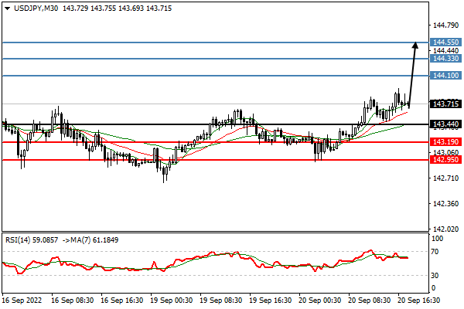Select the current price tag 143.715
The height and width of the screenshot is (309, 464).
(x=445, y=104)
